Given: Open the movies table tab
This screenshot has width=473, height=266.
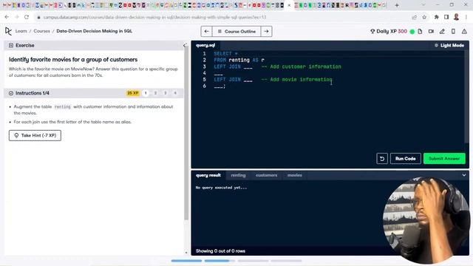Looking at the screenshot, I should (295, 175).
